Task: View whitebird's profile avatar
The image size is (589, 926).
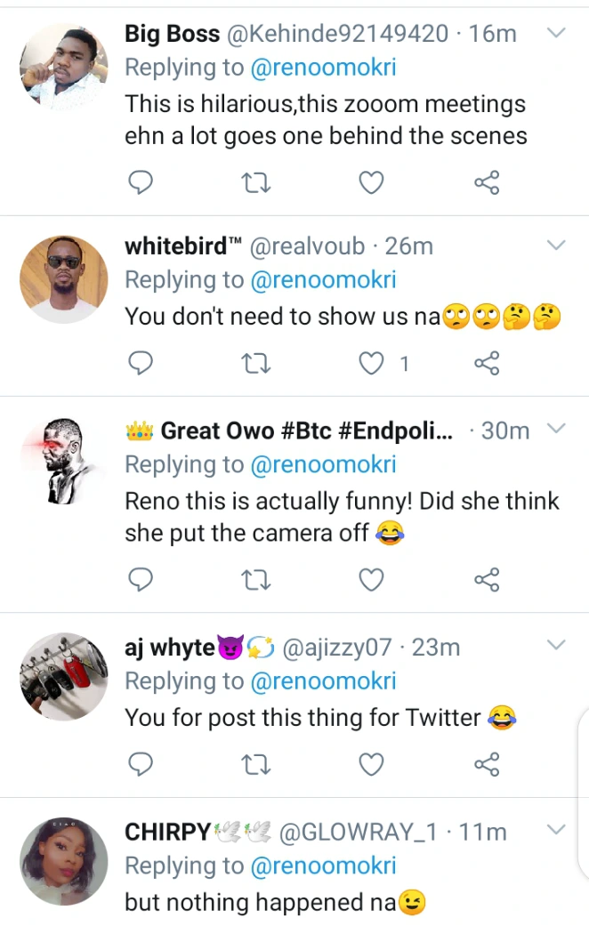Action: [63, 278]
